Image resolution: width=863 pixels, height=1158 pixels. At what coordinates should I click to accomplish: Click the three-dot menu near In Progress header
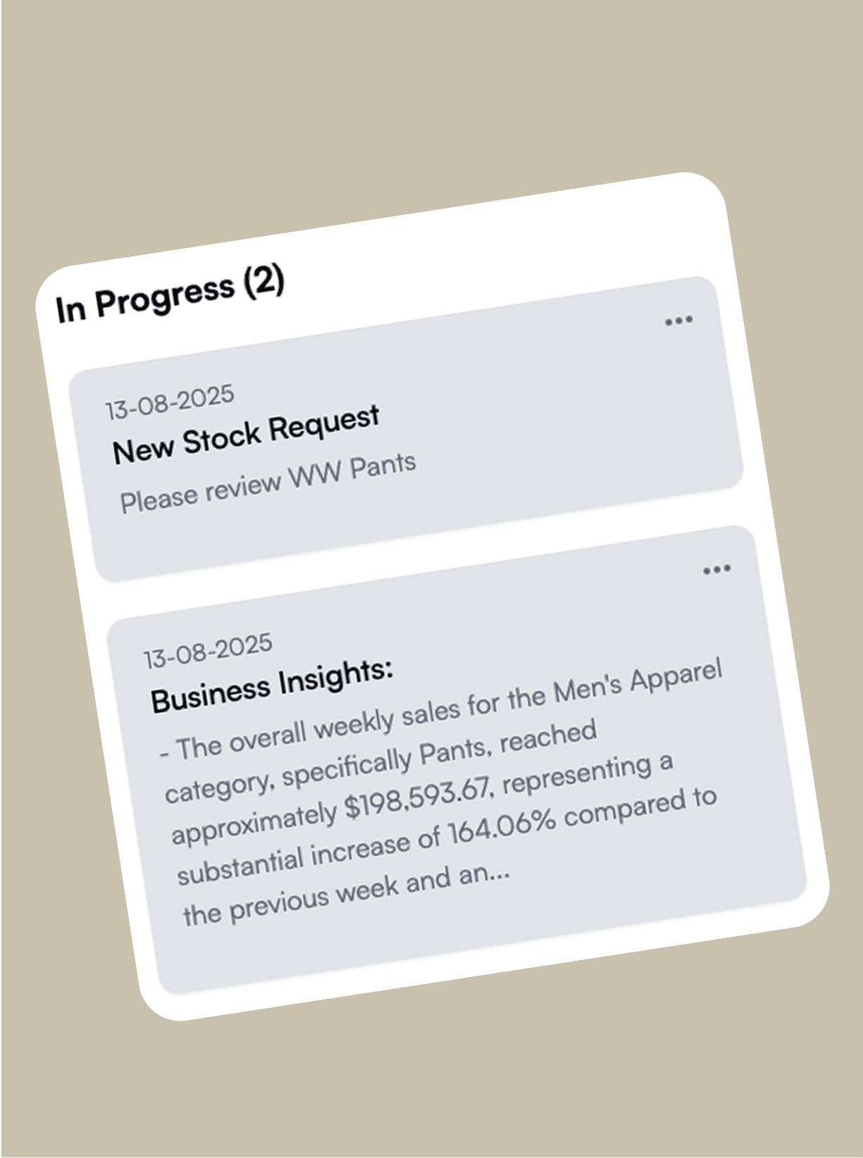tap(678, 320)
